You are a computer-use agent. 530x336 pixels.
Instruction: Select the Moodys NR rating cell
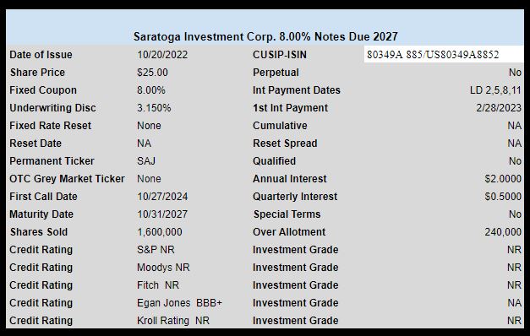[x=163, y=267]
